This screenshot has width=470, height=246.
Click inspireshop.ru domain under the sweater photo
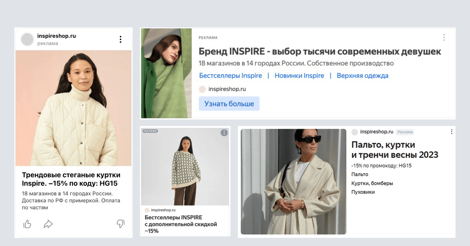point(164,210)
